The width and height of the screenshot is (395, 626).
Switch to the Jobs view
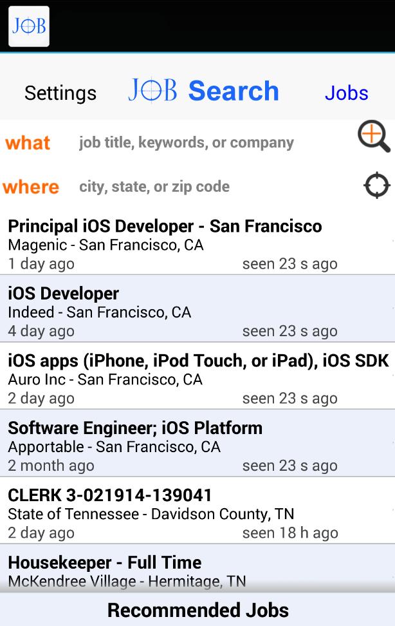347,93
